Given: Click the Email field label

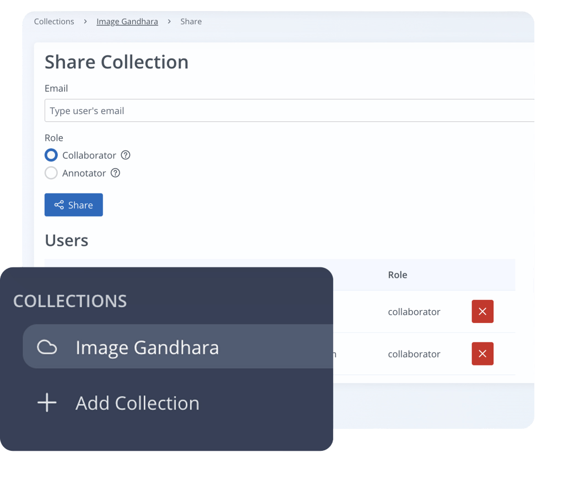Looking at the screenshot, I should point(56,89).
